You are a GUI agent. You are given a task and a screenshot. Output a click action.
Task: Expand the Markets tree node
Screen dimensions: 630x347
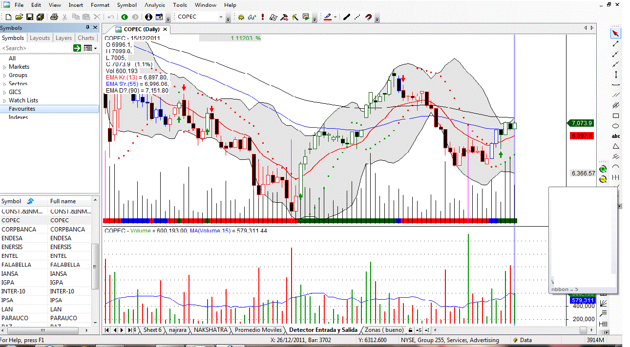point(5,67)
